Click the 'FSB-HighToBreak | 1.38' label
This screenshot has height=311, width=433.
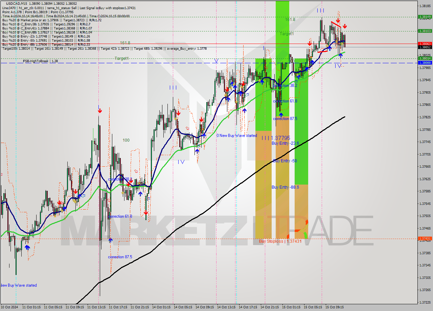40,61
